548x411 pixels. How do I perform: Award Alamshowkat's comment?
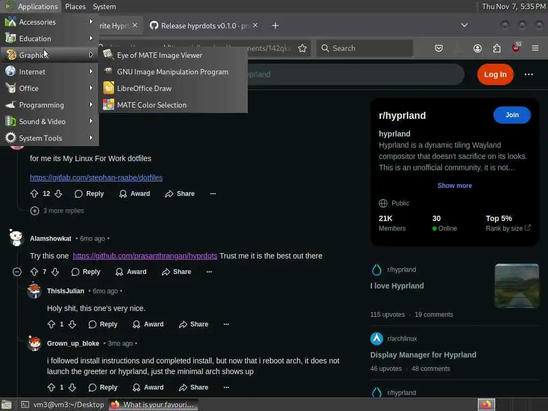tap(131, 272)
